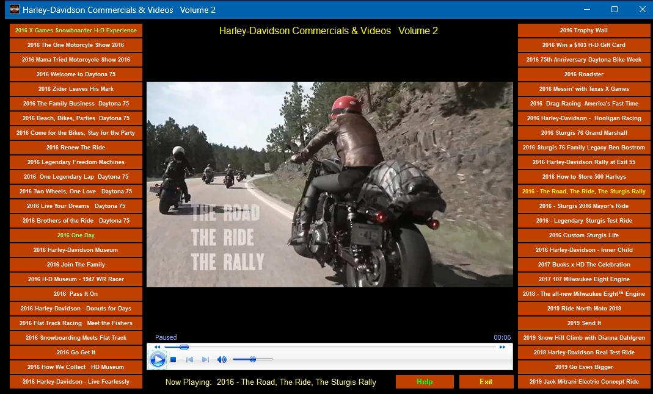The height and width of the screenshot is (394, 653).
Task: Click the fast-forward arrows right of seek bar
Action: pyautogui.click(x=502, y=347)
